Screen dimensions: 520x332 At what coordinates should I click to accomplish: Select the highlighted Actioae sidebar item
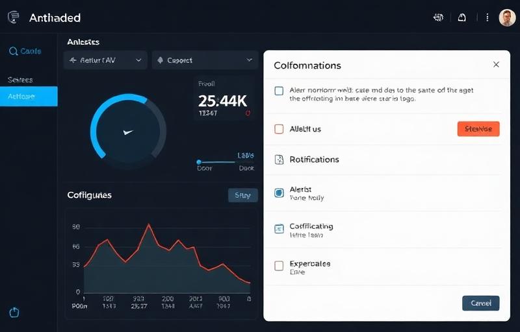click(29, 97)
